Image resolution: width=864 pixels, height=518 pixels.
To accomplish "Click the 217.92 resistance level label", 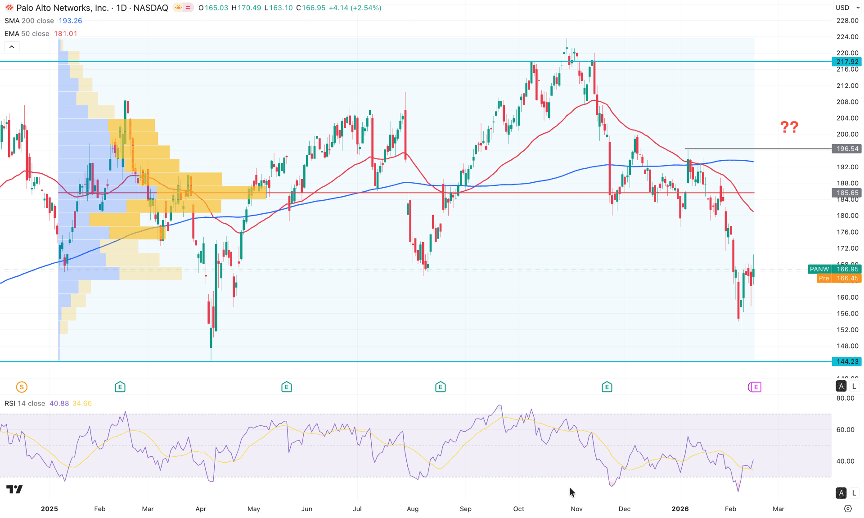I will (846, 62).
